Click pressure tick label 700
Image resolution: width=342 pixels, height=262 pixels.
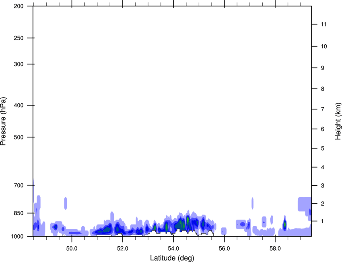pos(19,185)
